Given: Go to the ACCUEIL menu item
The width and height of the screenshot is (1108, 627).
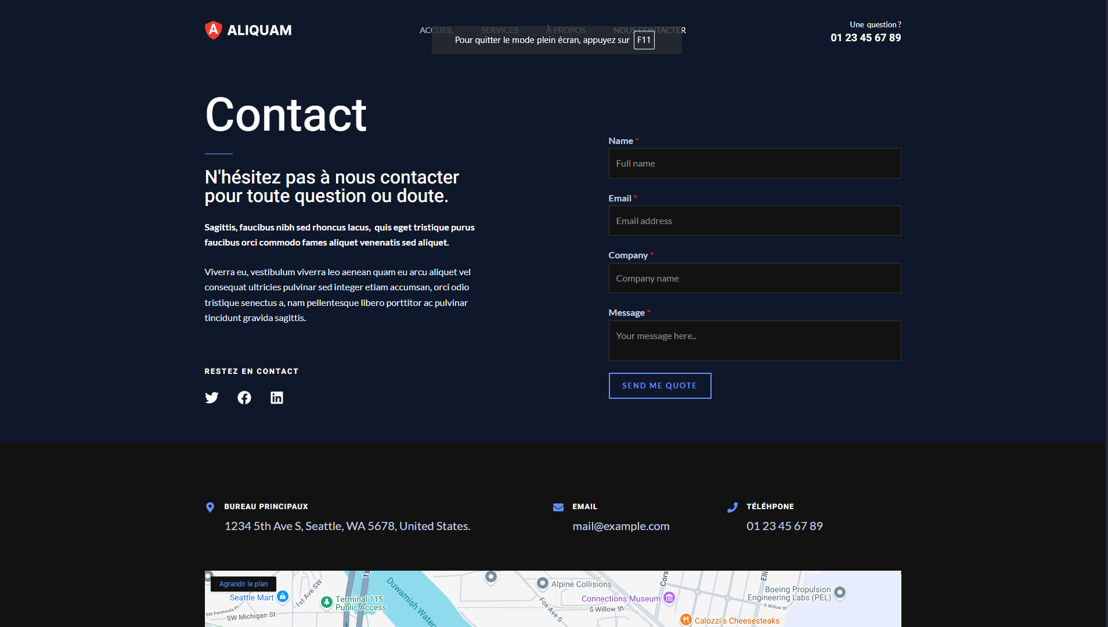Looking at the screenshot, I should coord(436,30).
